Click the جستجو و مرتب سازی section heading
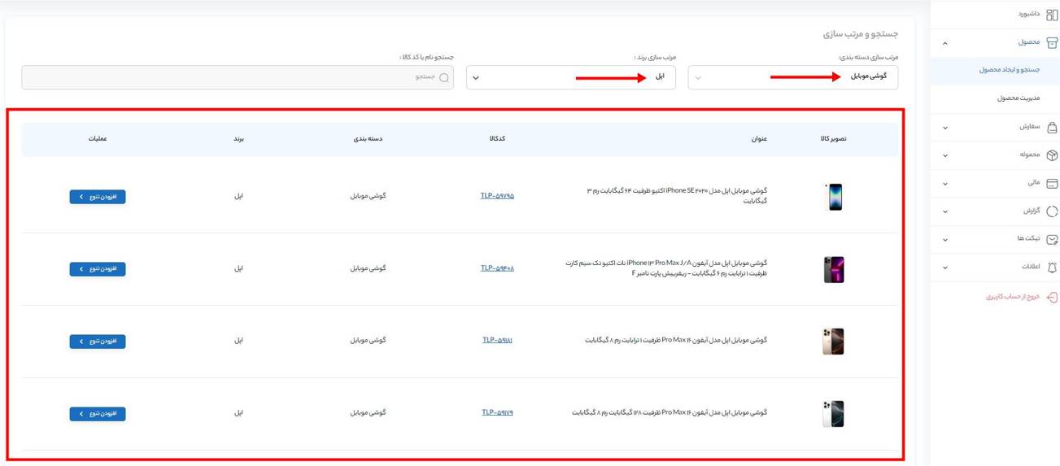Image resolution: width=1060 pixels, height=466 pixels. (860, 35)
